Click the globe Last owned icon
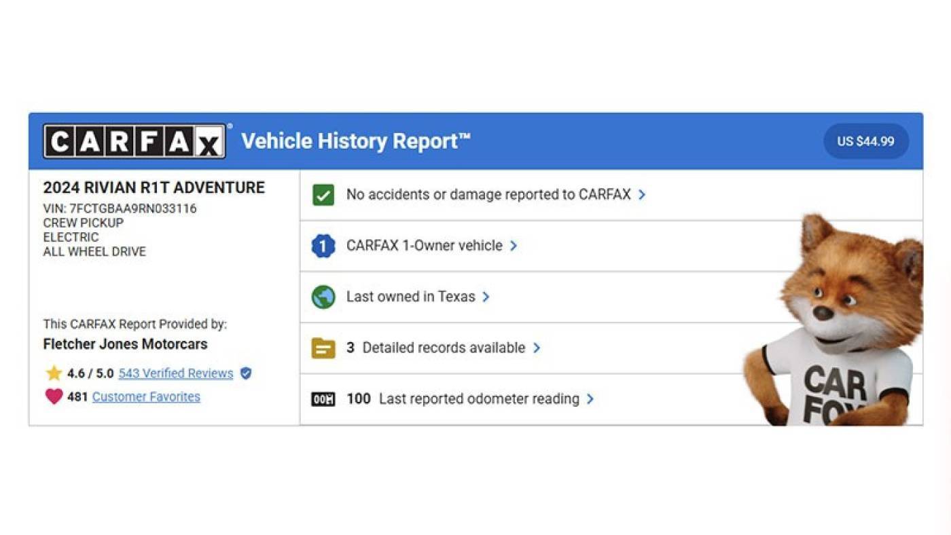This screenshot has height=535, width=951. [323, 297]
